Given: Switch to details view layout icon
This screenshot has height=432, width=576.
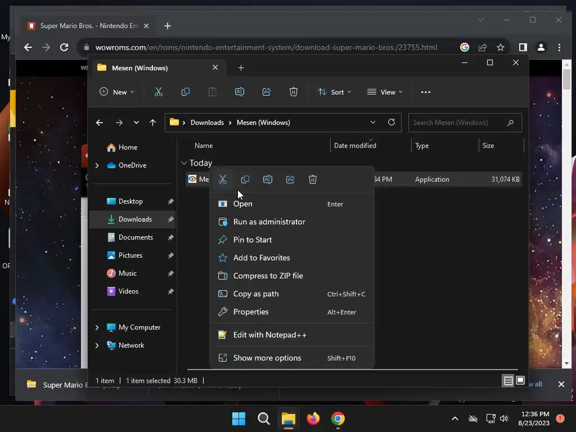Looking at the screenshot, I should [x=508, y=381].
